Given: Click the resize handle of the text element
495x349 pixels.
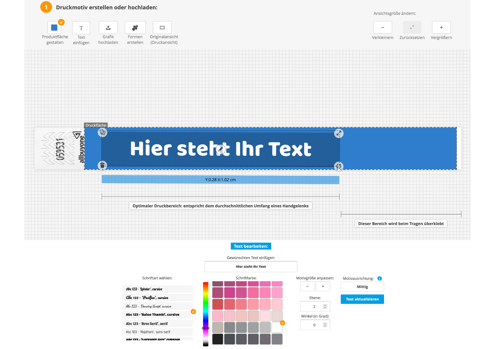Looking at the screenshot, I should pos(339,133).
